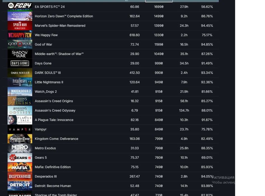265x196 pixels.
Task: Click the 1499₴ price cell
Action: tap(159, 16)
